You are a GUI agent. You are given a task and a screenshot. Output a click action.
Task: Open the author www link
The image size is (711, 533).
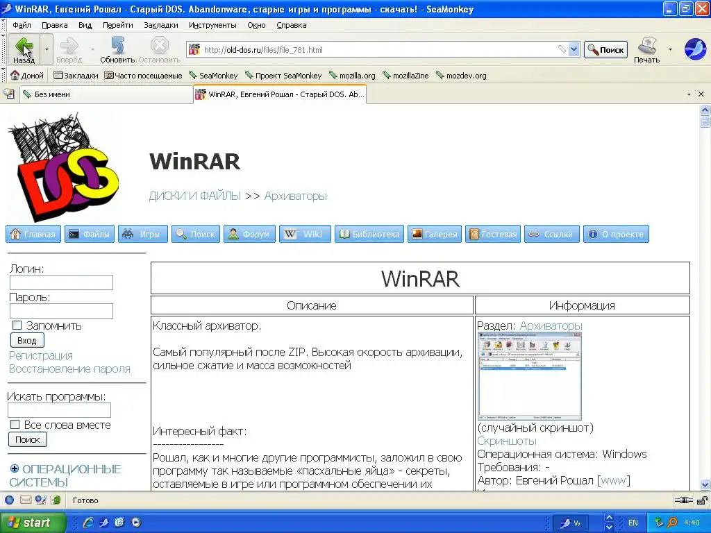pos(614,480)
